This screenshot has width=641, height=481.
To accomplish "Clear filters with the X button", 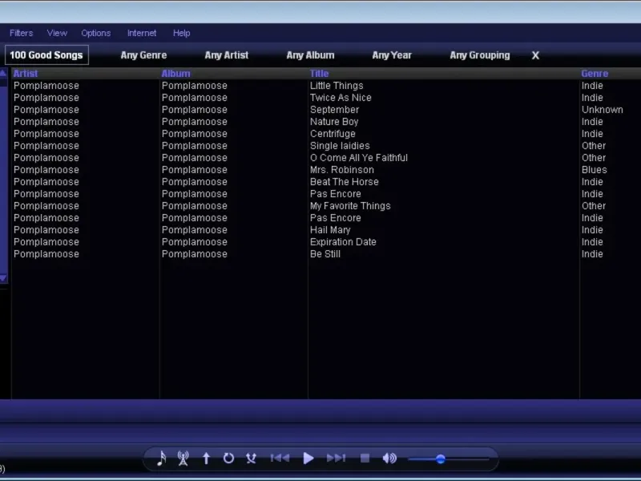I will click(x=535, y=55).
